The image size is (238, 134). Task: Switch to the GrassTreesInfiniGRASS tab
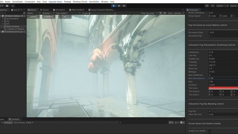click(102, 10)
